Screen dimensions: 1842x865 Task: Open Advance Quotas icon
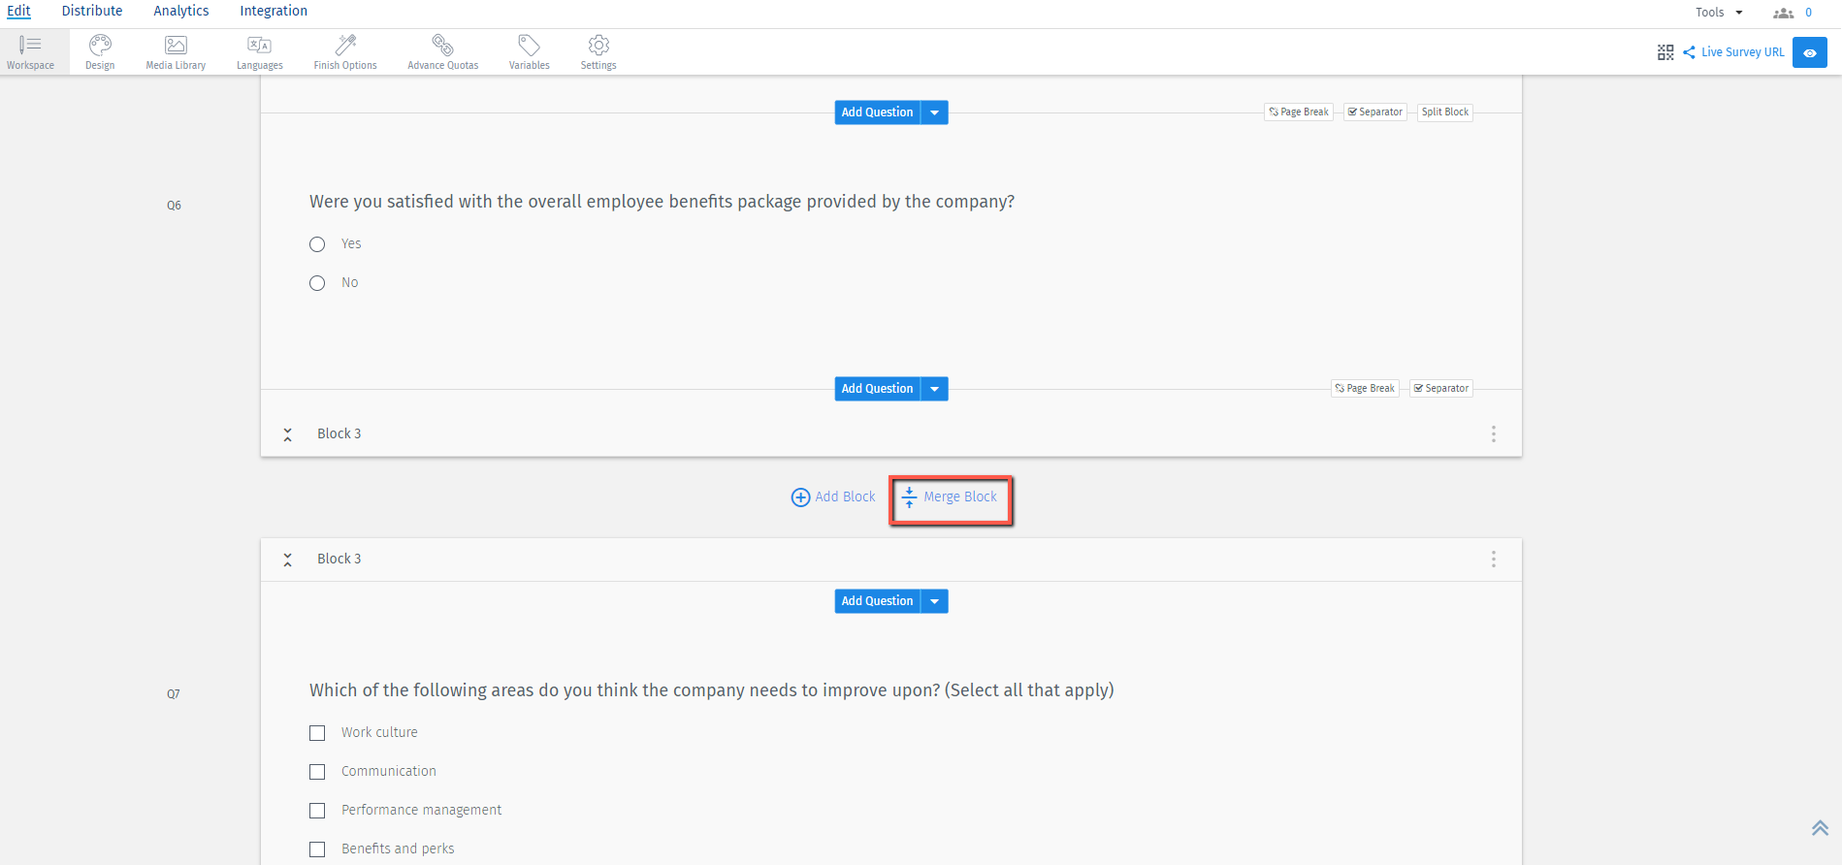pyautogui.click(x=442, y=46)
